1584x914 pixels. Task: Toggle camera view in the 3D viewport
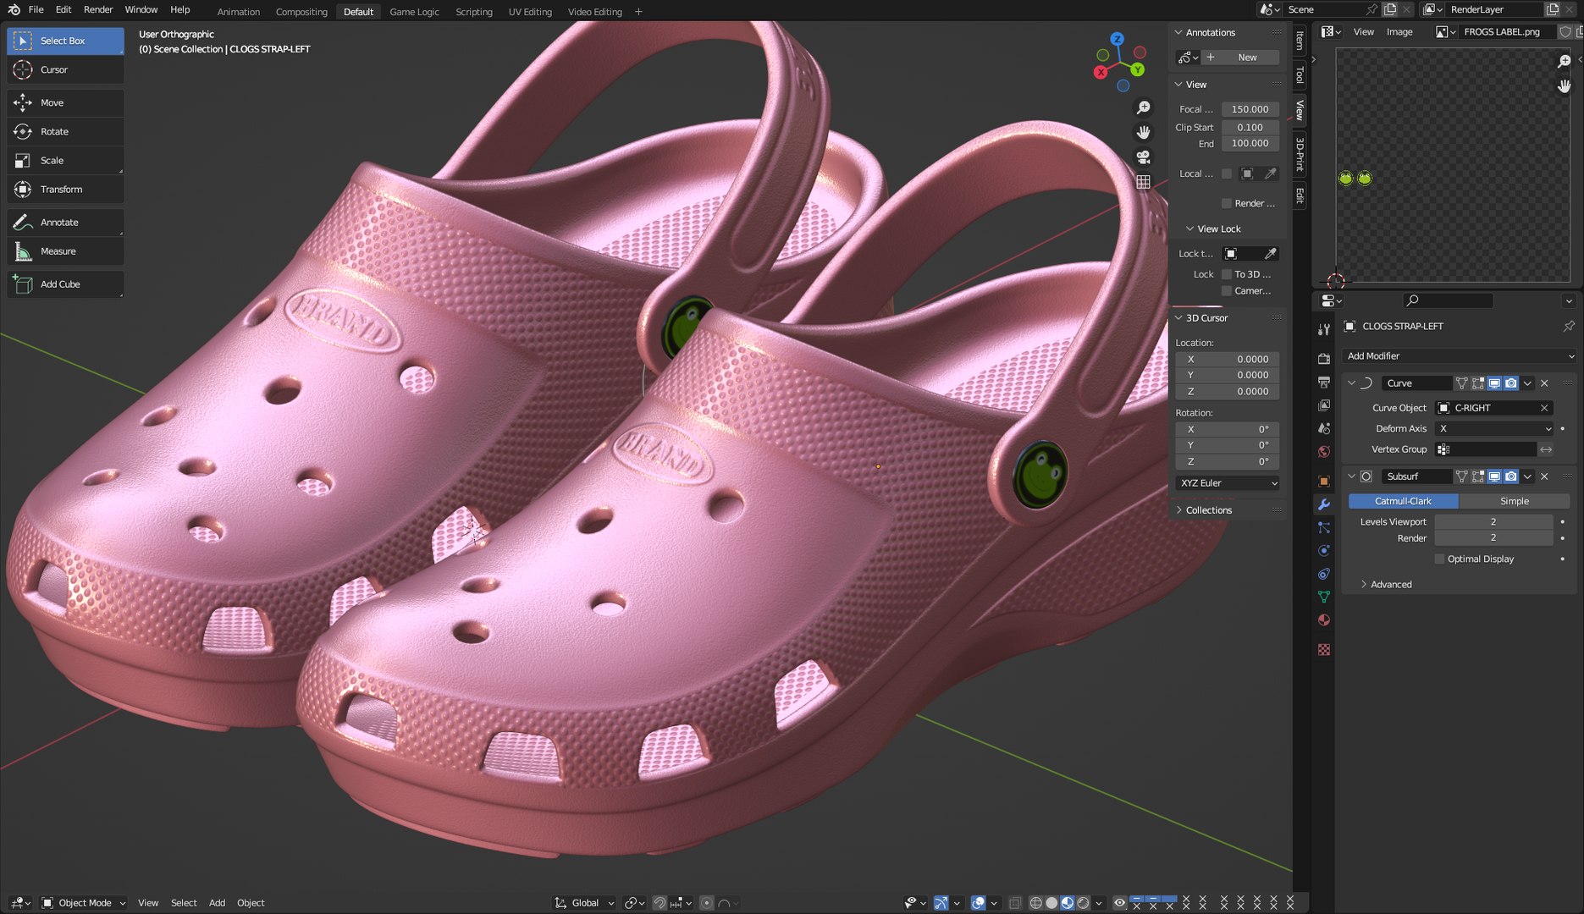[x=1143, y=157]
